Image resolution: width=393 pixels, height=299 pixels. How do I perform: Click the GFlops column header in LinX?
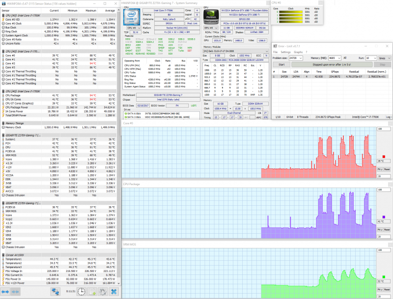[335, 72]
